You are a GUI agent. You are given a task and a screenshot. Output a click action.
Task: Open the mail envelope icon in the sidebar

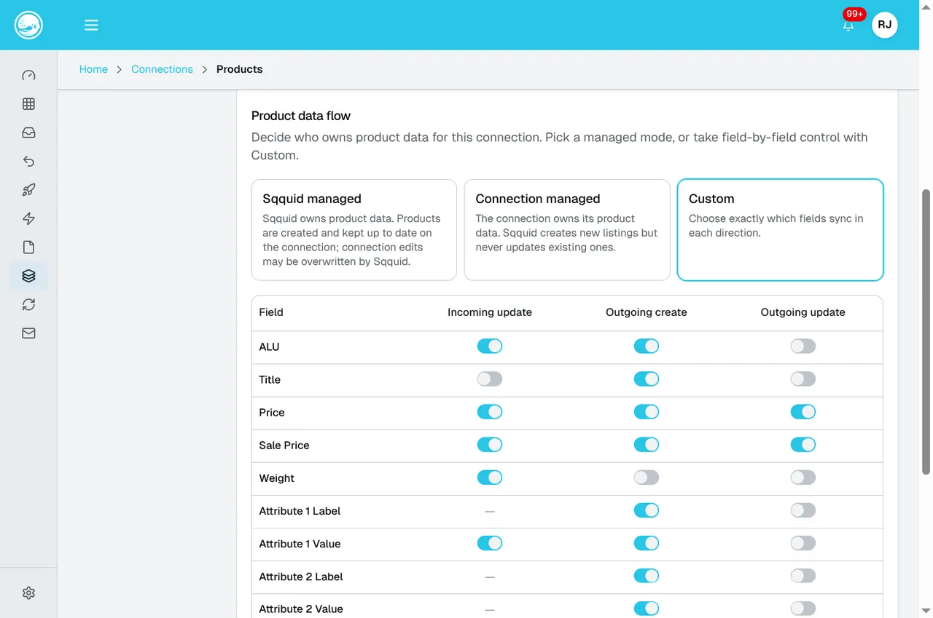28,333
